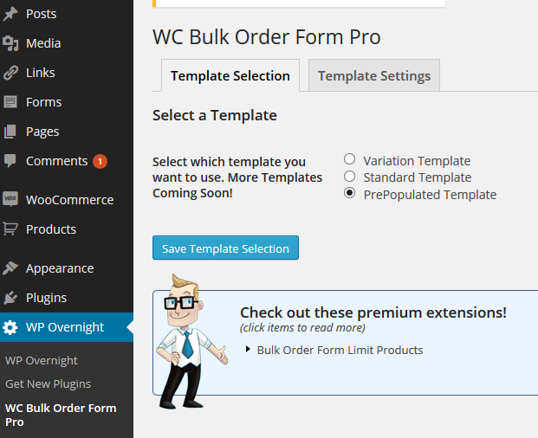Click the Save Template Selection button

click(225, 248)
